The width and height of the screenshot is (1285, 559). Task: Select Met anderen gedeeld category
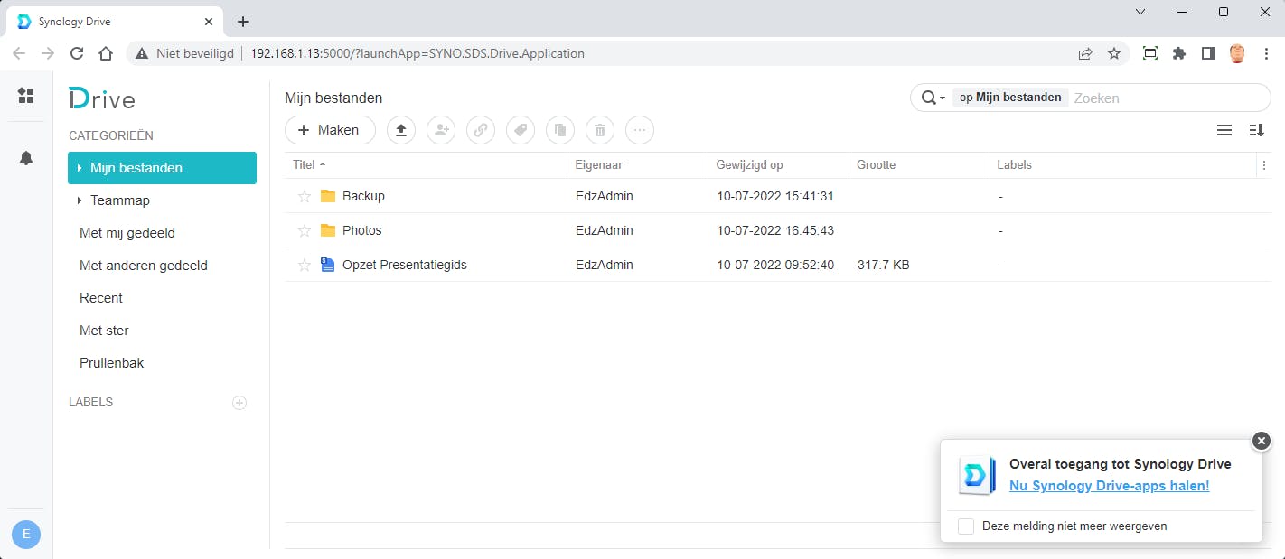tap(144, 266)
